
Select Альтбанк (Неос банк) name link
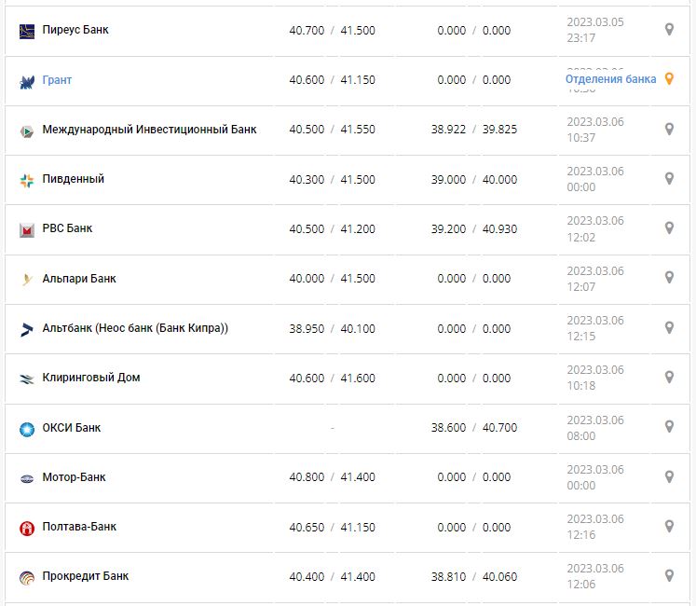pos(135,328)
